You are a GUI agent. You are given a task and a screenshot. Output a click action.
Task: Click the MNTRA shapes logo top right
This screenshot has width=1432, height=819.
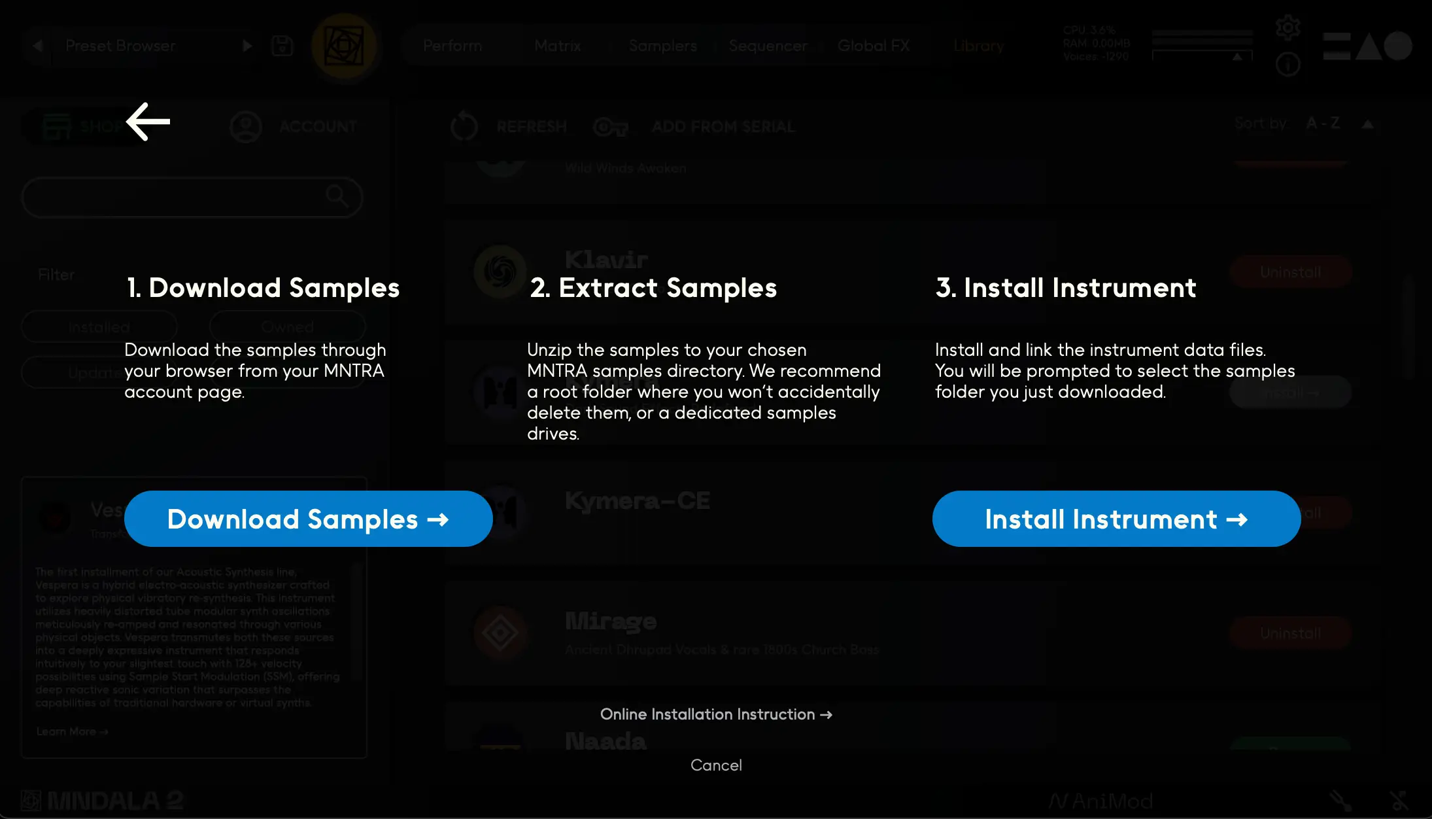click(1367, 46)
